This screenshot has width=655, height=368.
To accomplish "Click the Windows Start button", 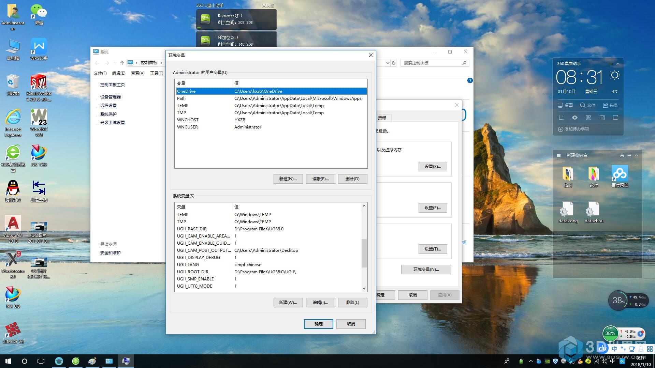I will point(8,361).
